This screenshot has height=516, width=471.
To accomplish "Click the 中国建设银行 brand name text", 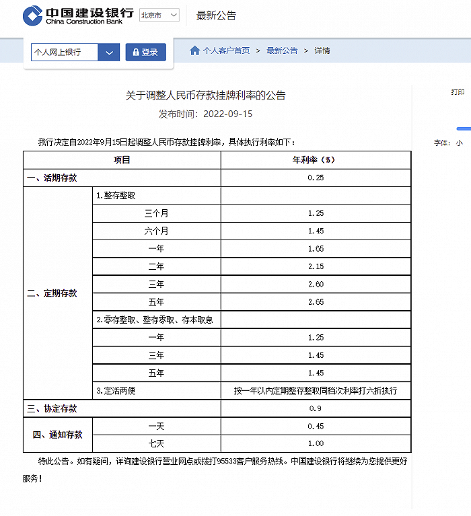I will [x=89, y=13].
